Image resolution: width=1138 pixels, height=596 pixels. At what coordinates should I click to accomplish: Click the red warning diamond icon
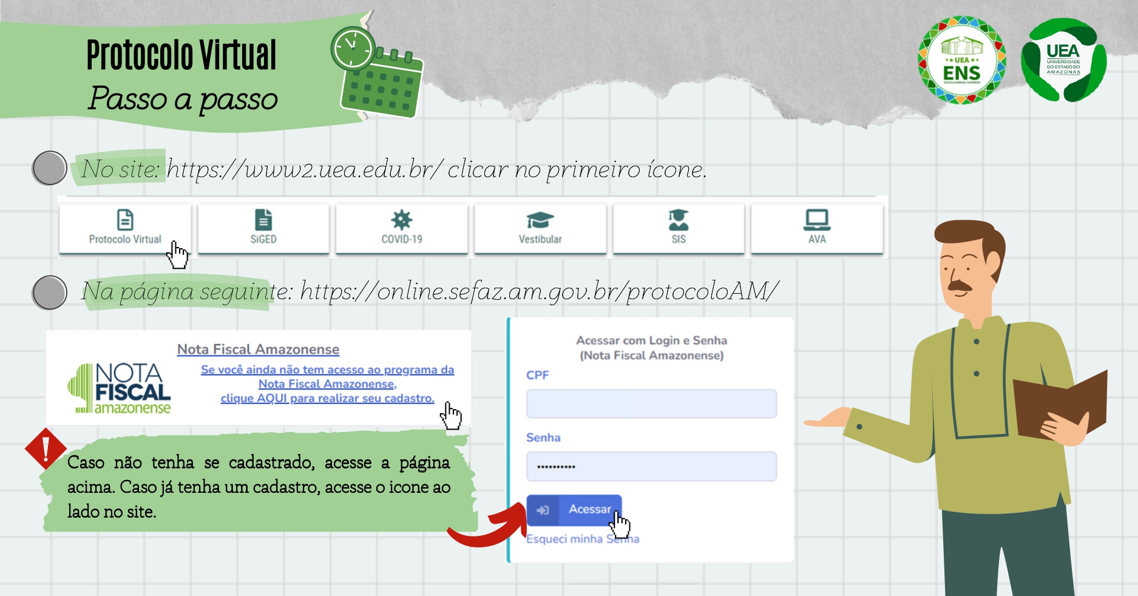46,449
